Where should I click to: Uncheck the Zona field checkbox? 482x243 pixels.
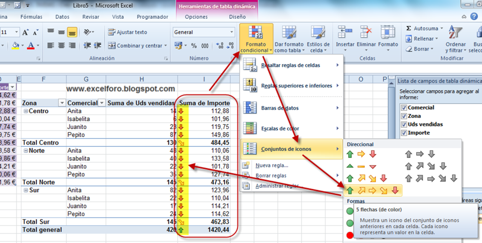[404, 116]
